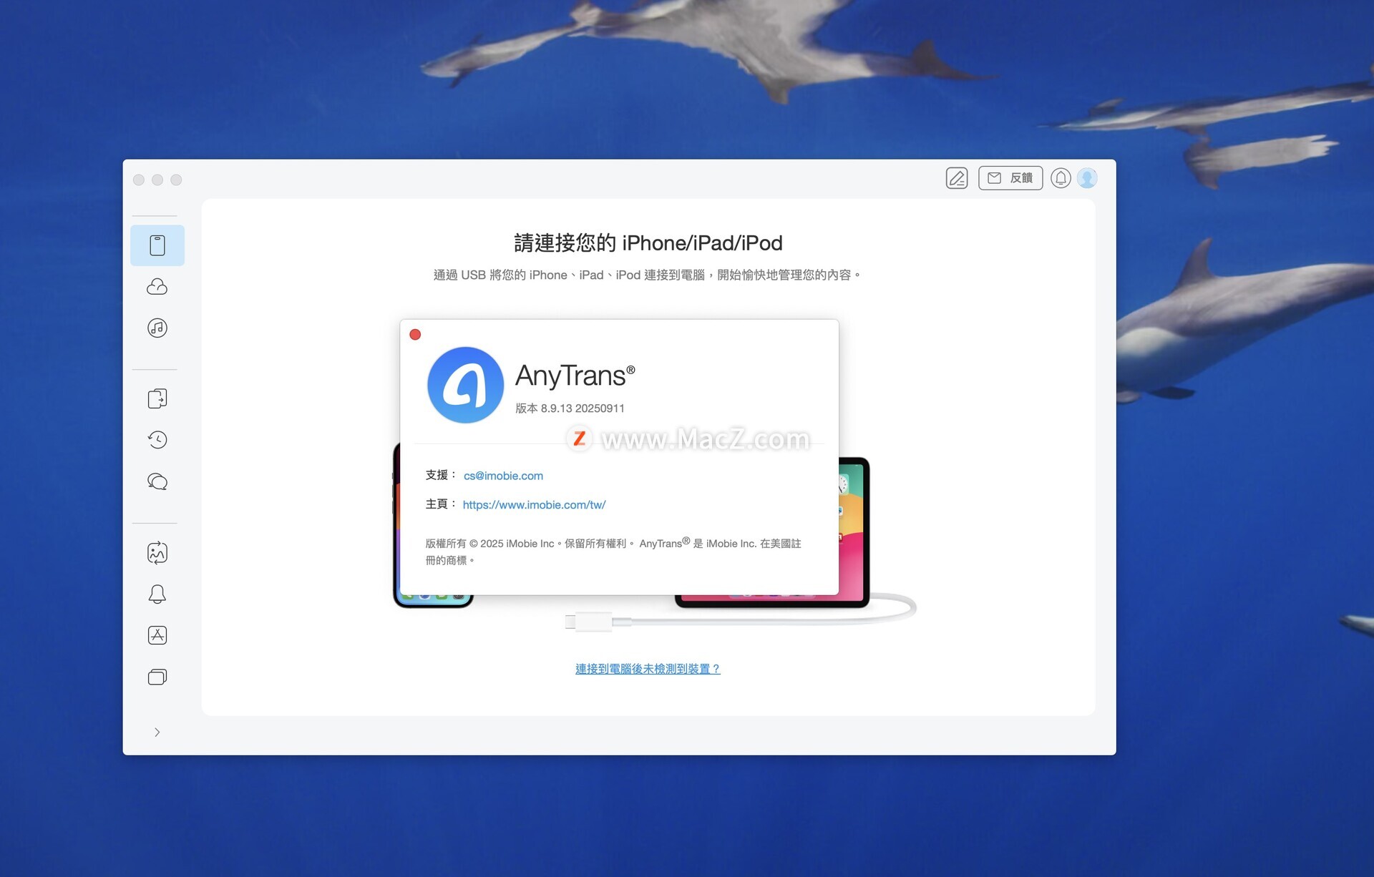Viewport: 1374px width, 877px height.
Task: Open the Screen Mirroring stacked windows icon
Action: coord(157,677)
